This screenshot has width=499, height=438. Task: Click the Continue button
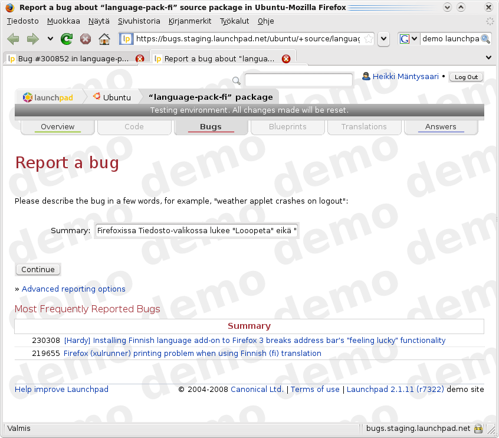click(x=38, y=270)
